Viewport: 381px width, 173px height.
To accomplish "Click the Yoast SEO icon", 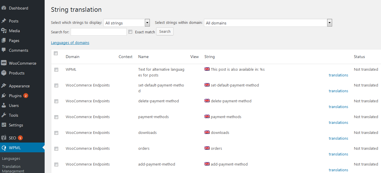I will (x=4, y=138).
